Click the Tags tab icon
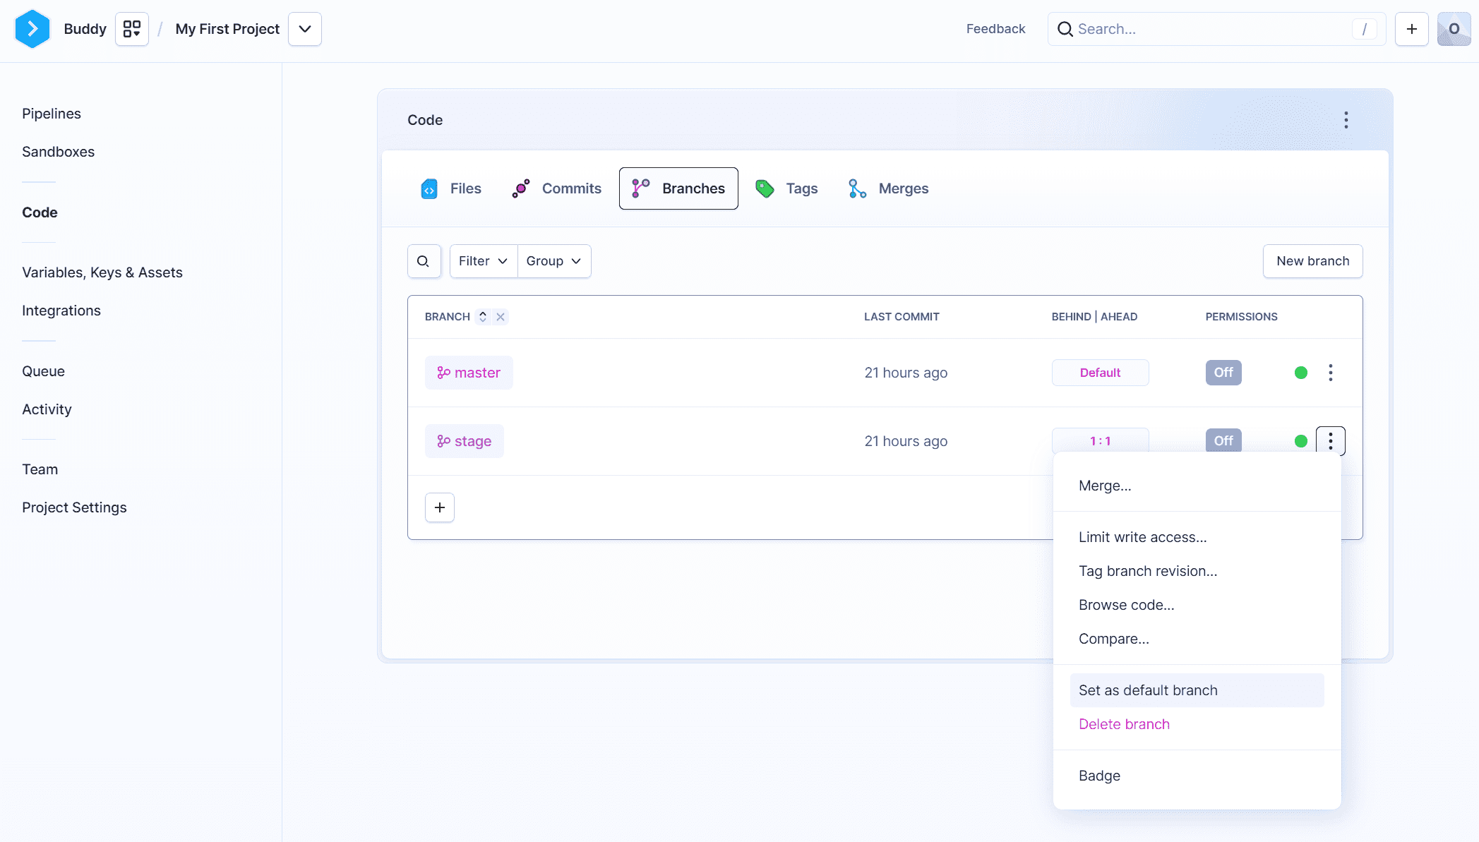Image resolution: width=1479 pixels, height=842 pixels. [x=765, y=188]
